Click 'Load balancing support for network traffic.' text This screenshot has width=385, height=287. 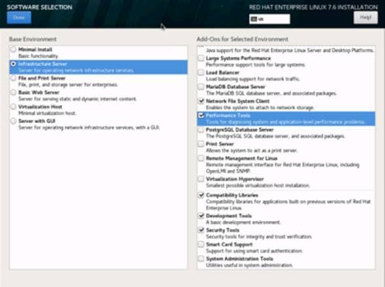click(x=253, y=79)
